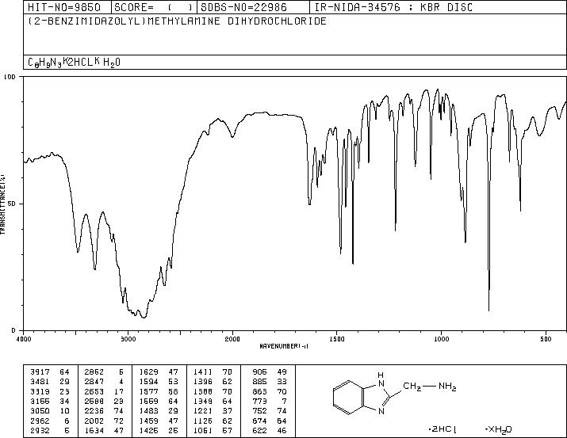This screenshot has width=567, height=438.
Task: Select the ·XH2O label under structure
Action: tap(498, 429)
